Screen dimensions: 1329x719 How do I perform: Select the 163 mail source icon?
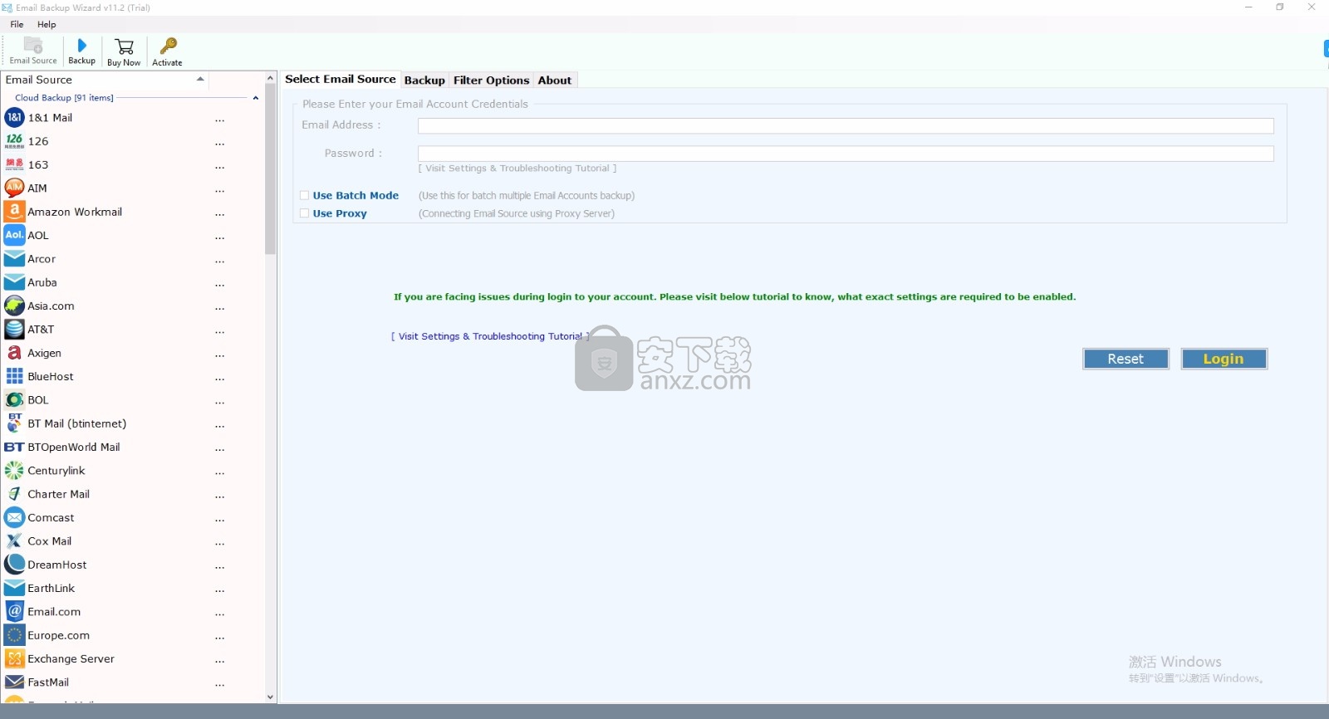pos(14,164)
